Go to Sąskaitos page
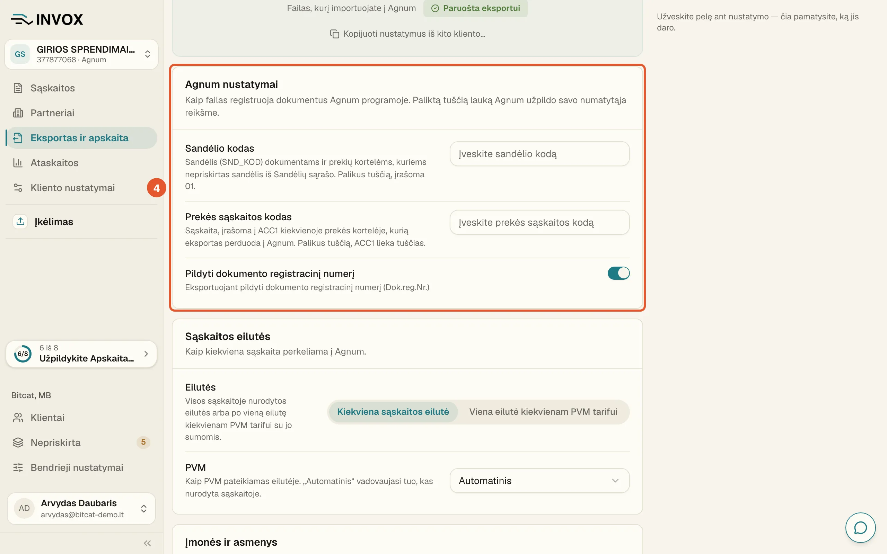The width and height of the screenshot is (887, 554). coord(81,88)
